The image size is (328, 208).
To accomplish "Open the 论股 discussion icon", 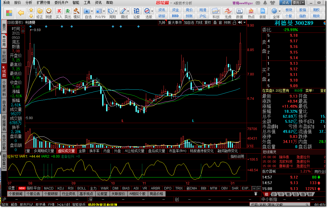I will coord(136,11).
